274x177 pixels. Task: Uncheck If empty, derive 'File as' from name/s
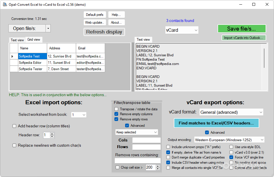[x=168, y=152]
